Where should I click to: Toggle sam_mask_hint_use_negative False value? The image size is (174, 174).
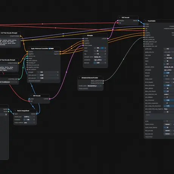coord(169,109)
